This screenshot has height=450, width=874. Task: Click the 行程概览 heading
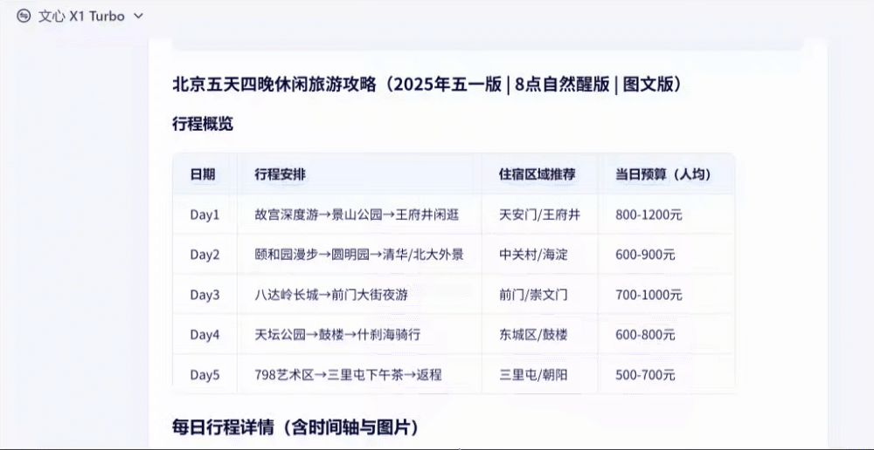[x=203, y=124]
